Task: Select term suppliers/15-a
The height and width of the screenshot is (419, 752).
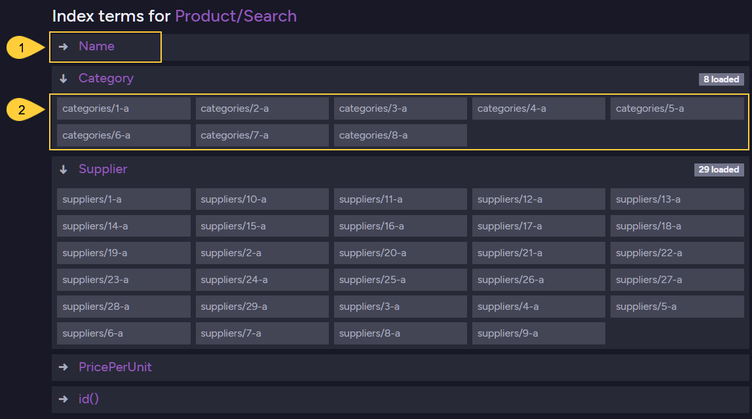Action: click(x=262, y=226)
